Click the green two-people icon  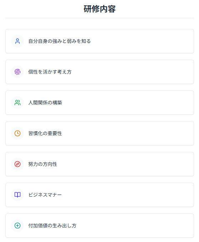click(18, 103)
